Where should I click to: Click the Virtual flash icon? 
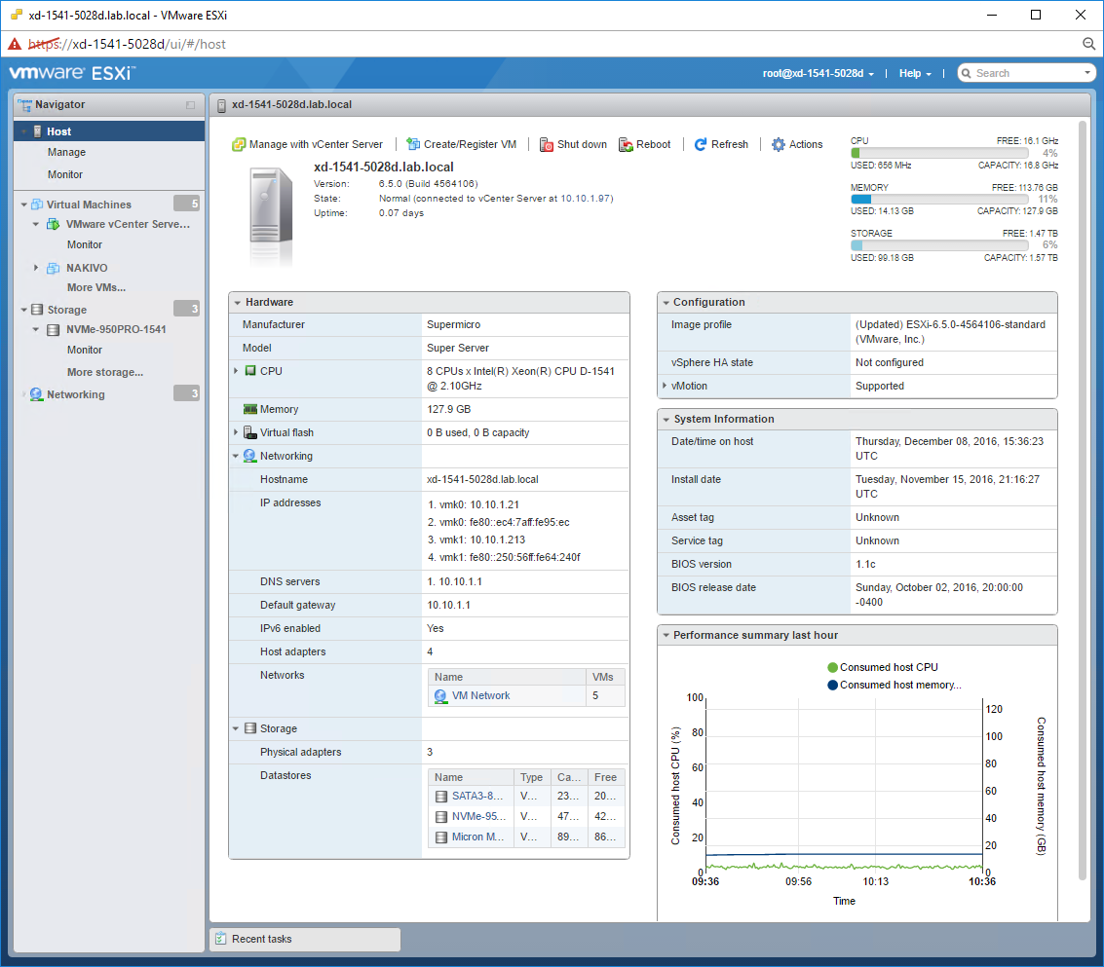click(250, 432)
